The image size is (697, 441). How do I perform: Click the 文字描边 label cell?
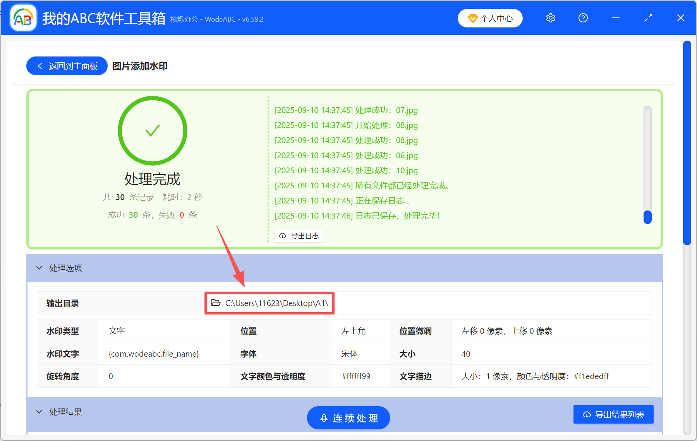coord(421,376)
